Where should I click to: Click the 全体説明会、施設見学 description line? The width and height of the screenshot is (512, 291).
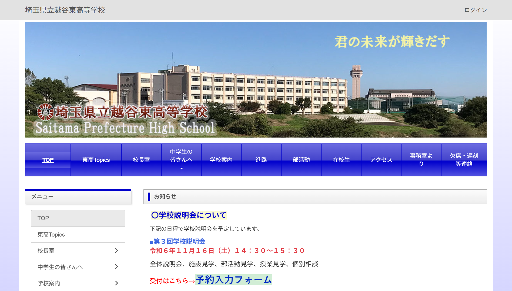pyautogui.click(x=234, y=264)
